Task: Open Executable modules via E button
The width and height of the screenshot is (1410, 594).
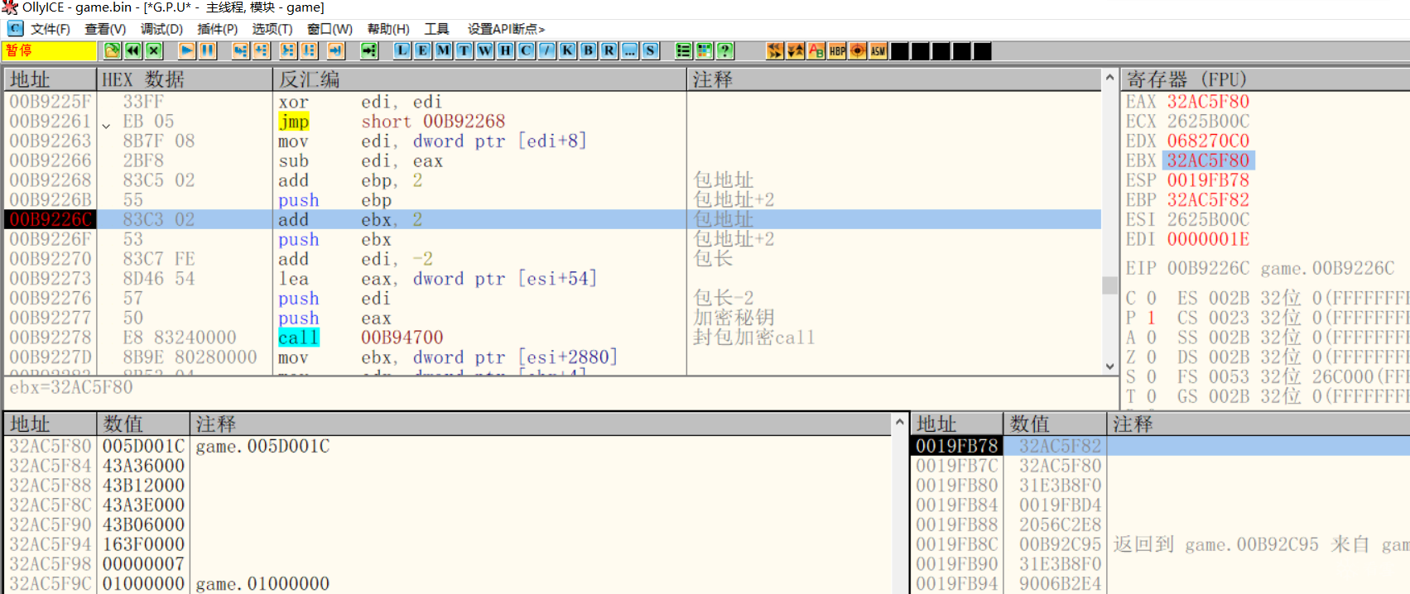Action: pos(423,50)
